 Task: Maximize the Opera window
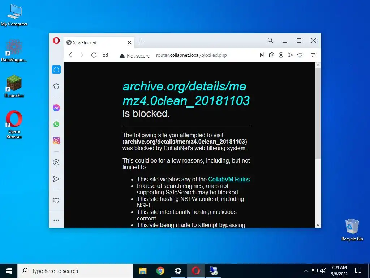point(299,41)
